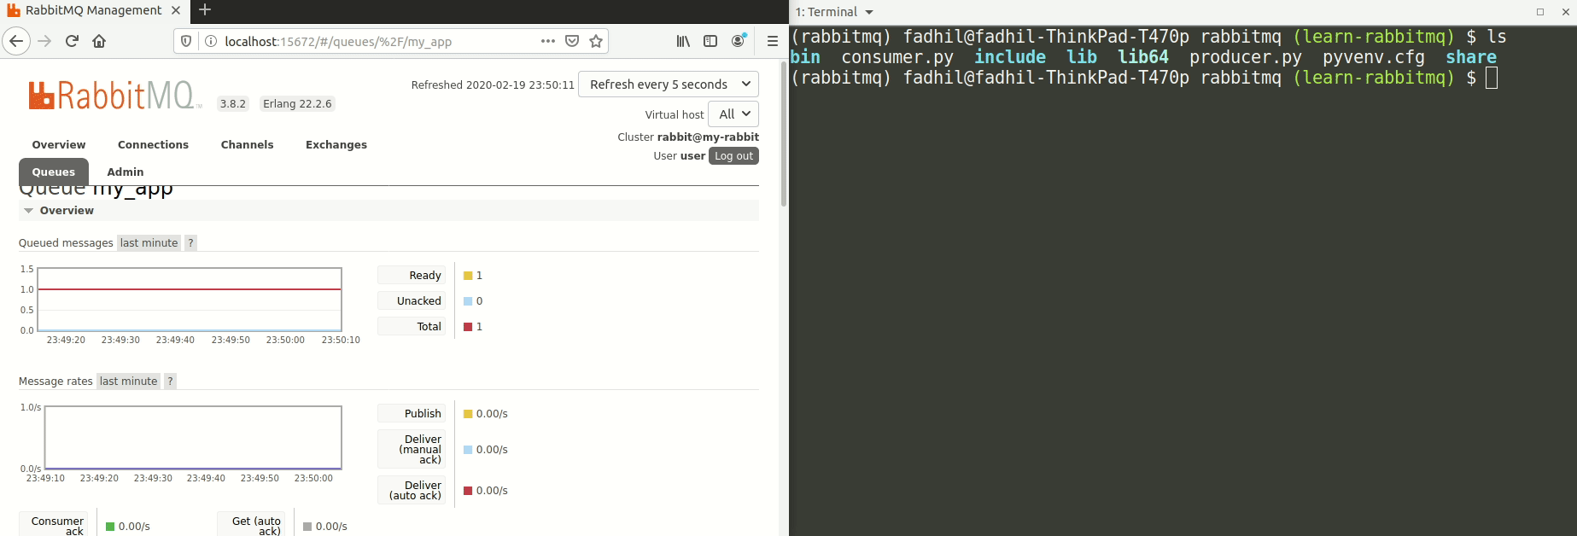Open the Virtual host All dropdown
Viewport: 1577px width, 536px height.
click(733, 114)
